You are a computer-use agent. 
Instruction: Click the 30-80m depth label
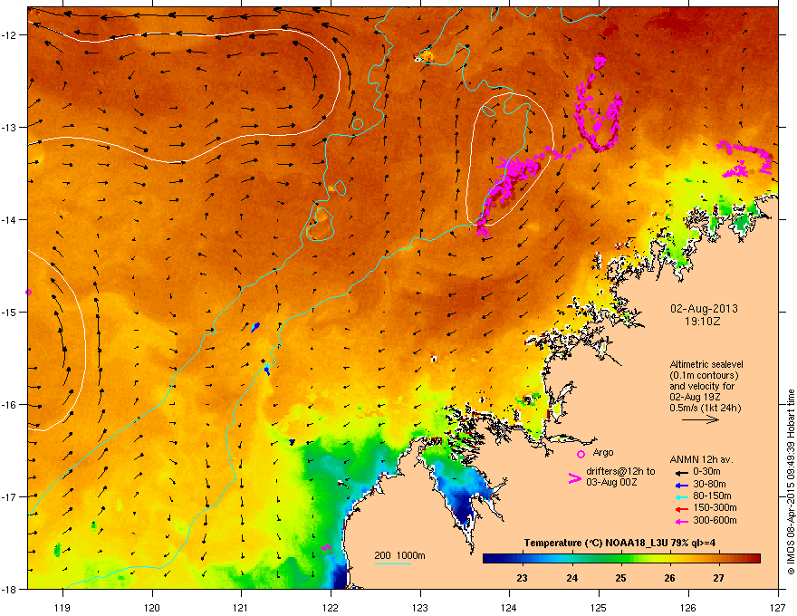[x=709, y=485]
